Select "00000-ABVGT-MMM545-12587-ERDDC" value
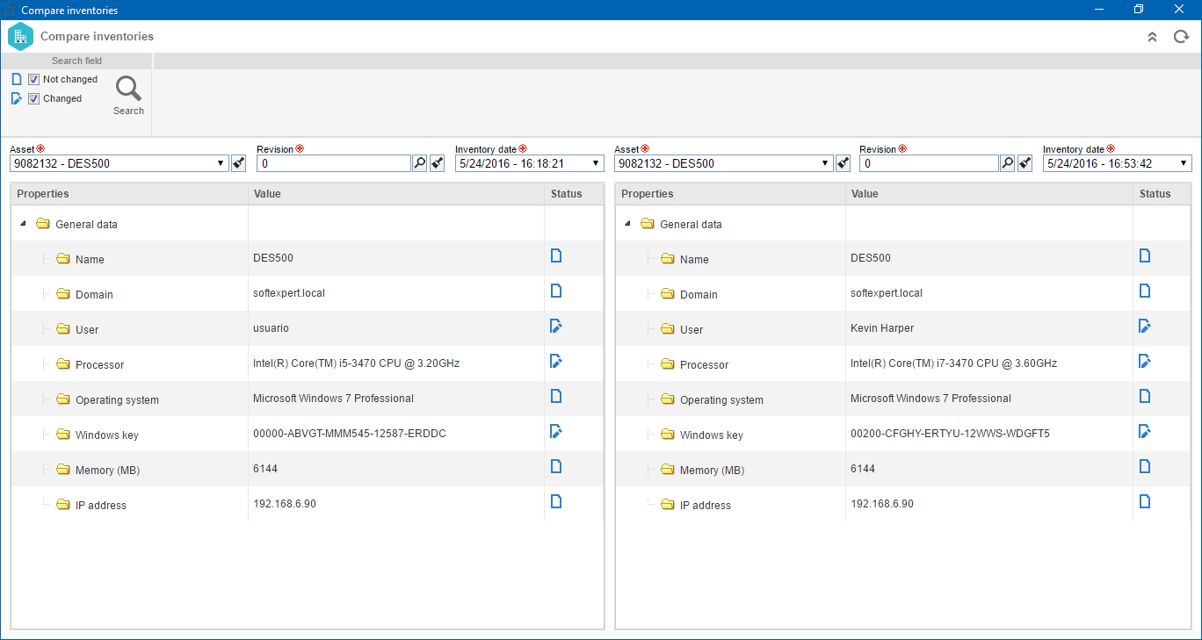 pos(350,434)
